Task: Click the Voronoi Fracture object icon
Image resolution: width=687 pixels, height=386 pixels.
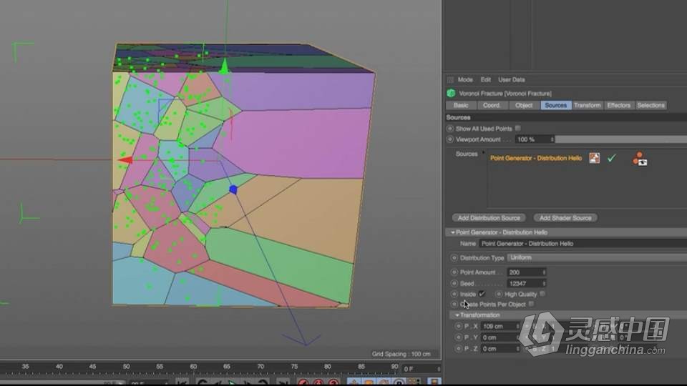Action: point(451,93)
